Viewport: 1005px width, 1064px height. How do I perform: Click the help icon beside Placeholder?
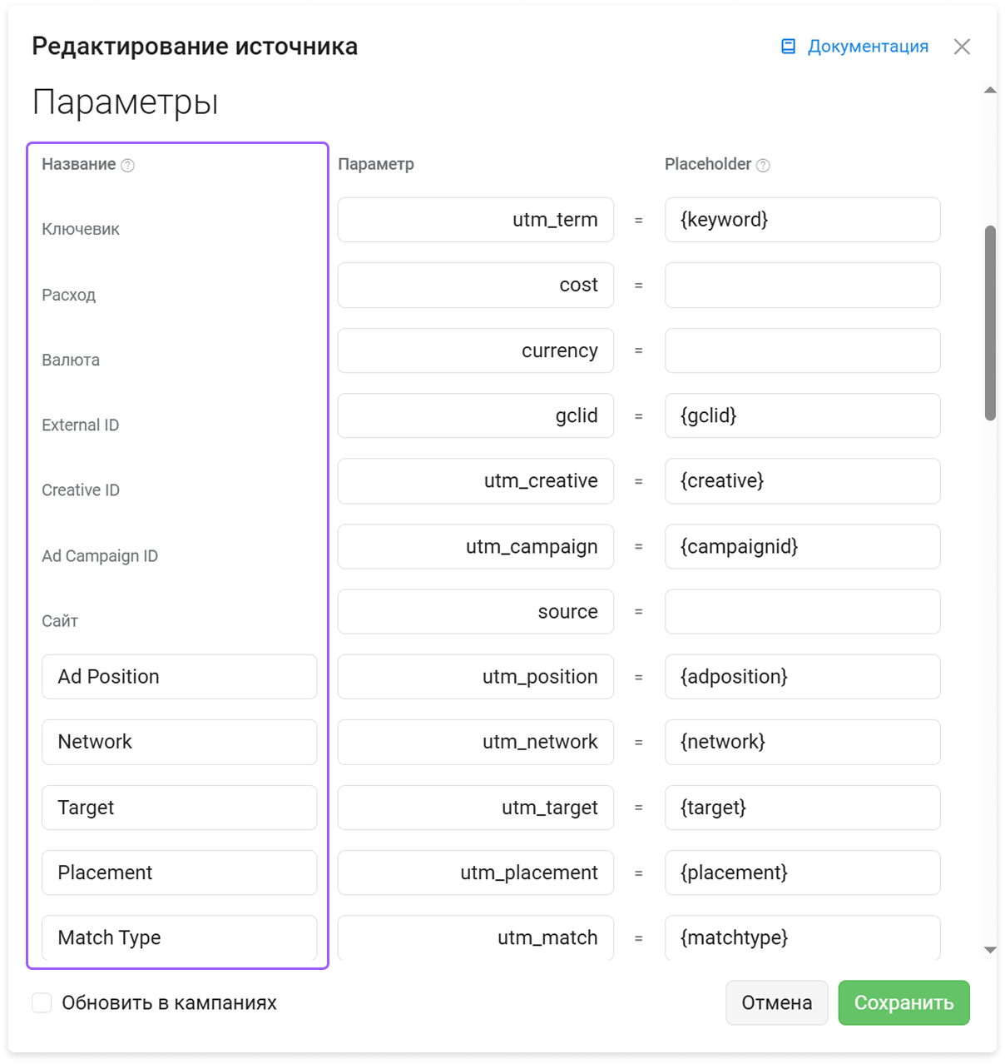(763, 166)
